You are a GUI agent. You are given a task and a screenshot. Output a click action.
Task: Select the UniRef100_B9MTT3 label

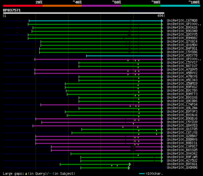[182, 94]
